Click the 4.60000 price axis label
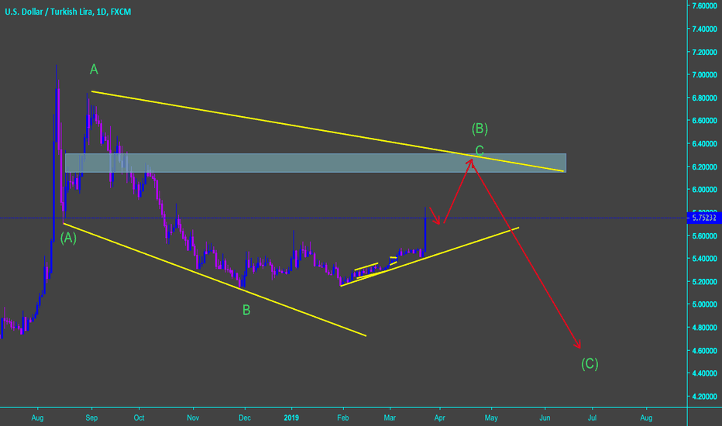The width and height of the screenshot is (722, 426). pyautogui.click(x=704, y=350)
